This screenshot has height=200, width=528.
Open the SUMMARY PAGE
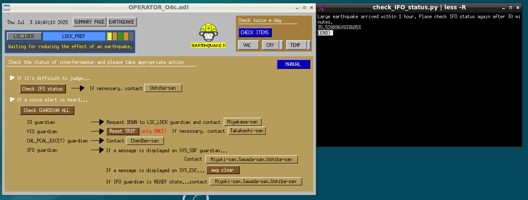(89, 22)
